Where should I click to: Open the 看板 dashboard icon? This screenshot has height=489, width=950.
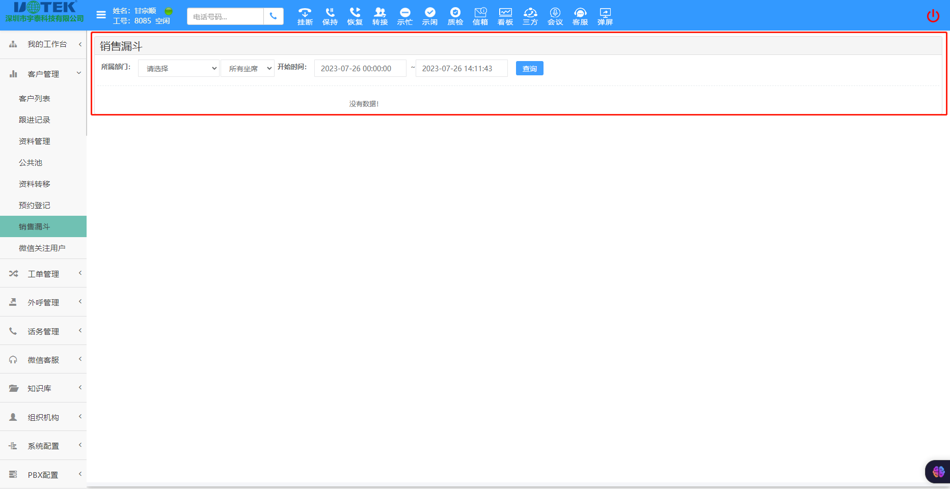coord(505,16)
